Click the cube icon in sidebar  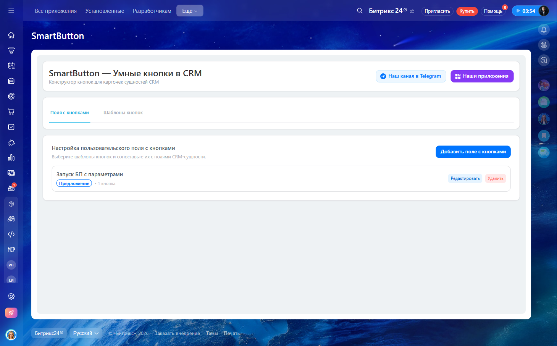coord(11,204)
